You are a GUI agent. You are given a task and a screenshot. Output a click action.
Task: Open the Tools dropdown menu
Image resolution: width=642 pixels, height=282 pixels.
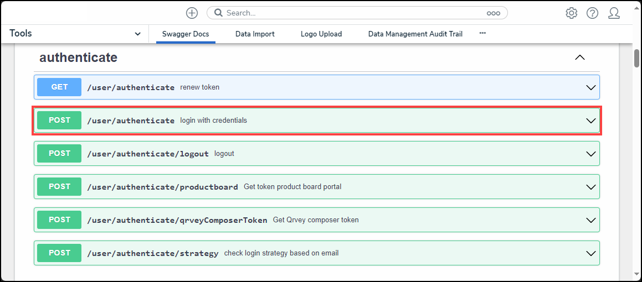(137, 34)
